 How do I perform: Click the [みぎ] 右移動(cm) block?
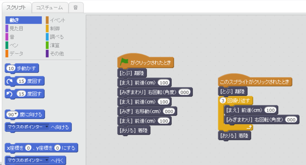tap(147, 111)
